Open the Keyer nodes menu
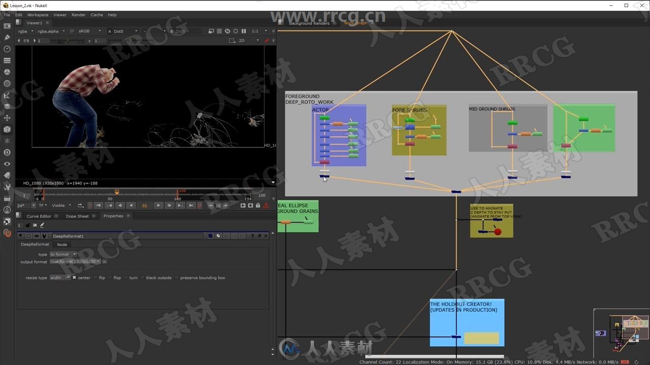This screenshot has width=650, height=365. (7, 95)
